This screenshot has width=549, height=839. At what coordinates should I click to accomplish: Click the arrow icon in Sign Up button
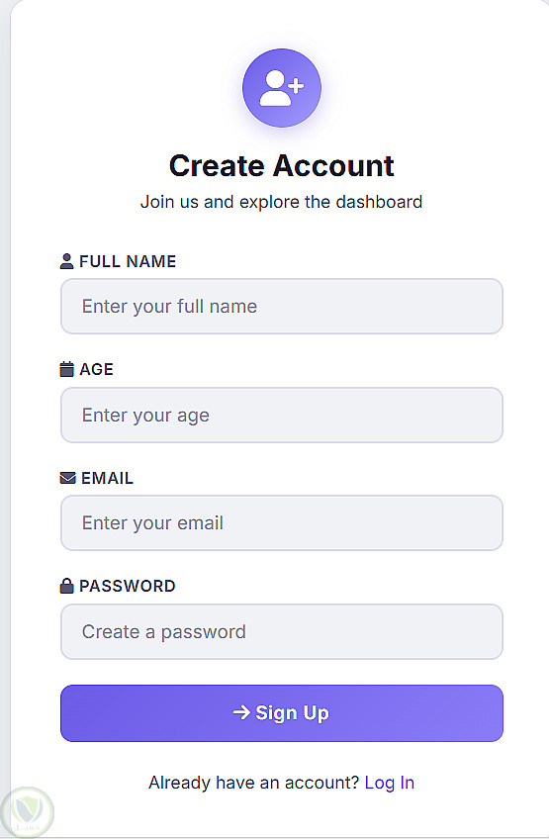(x=241, y=712)
